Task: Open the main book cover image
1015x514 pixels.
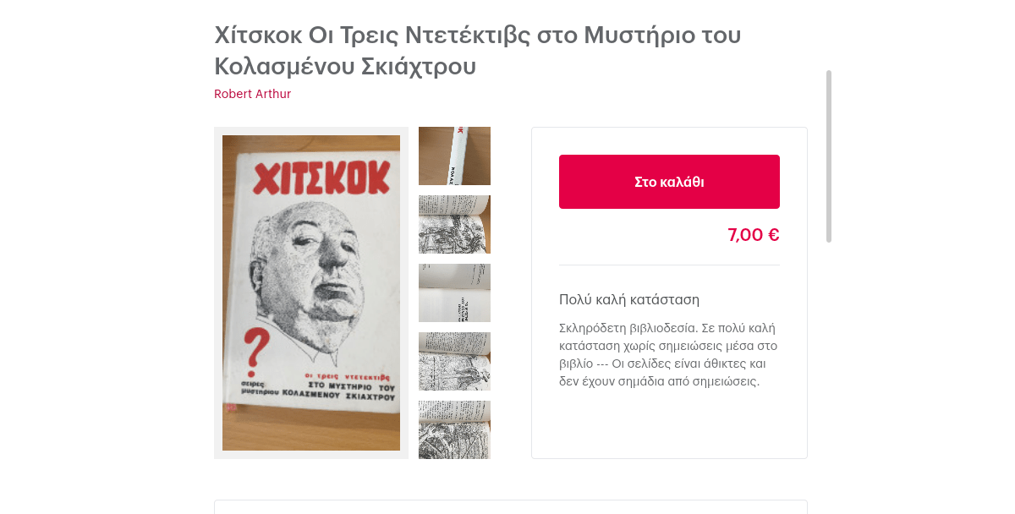Action: (311, 293)
